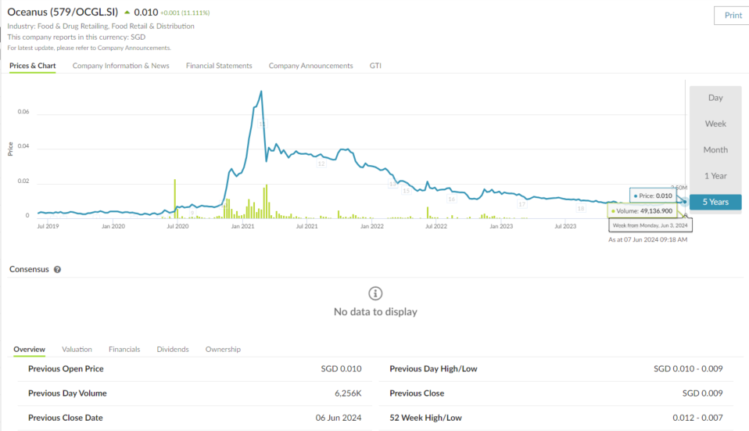Screen dimensions: 749x431
Task: Click the +0.001 (11.111%) change text
Action: (x=185, y=13)
